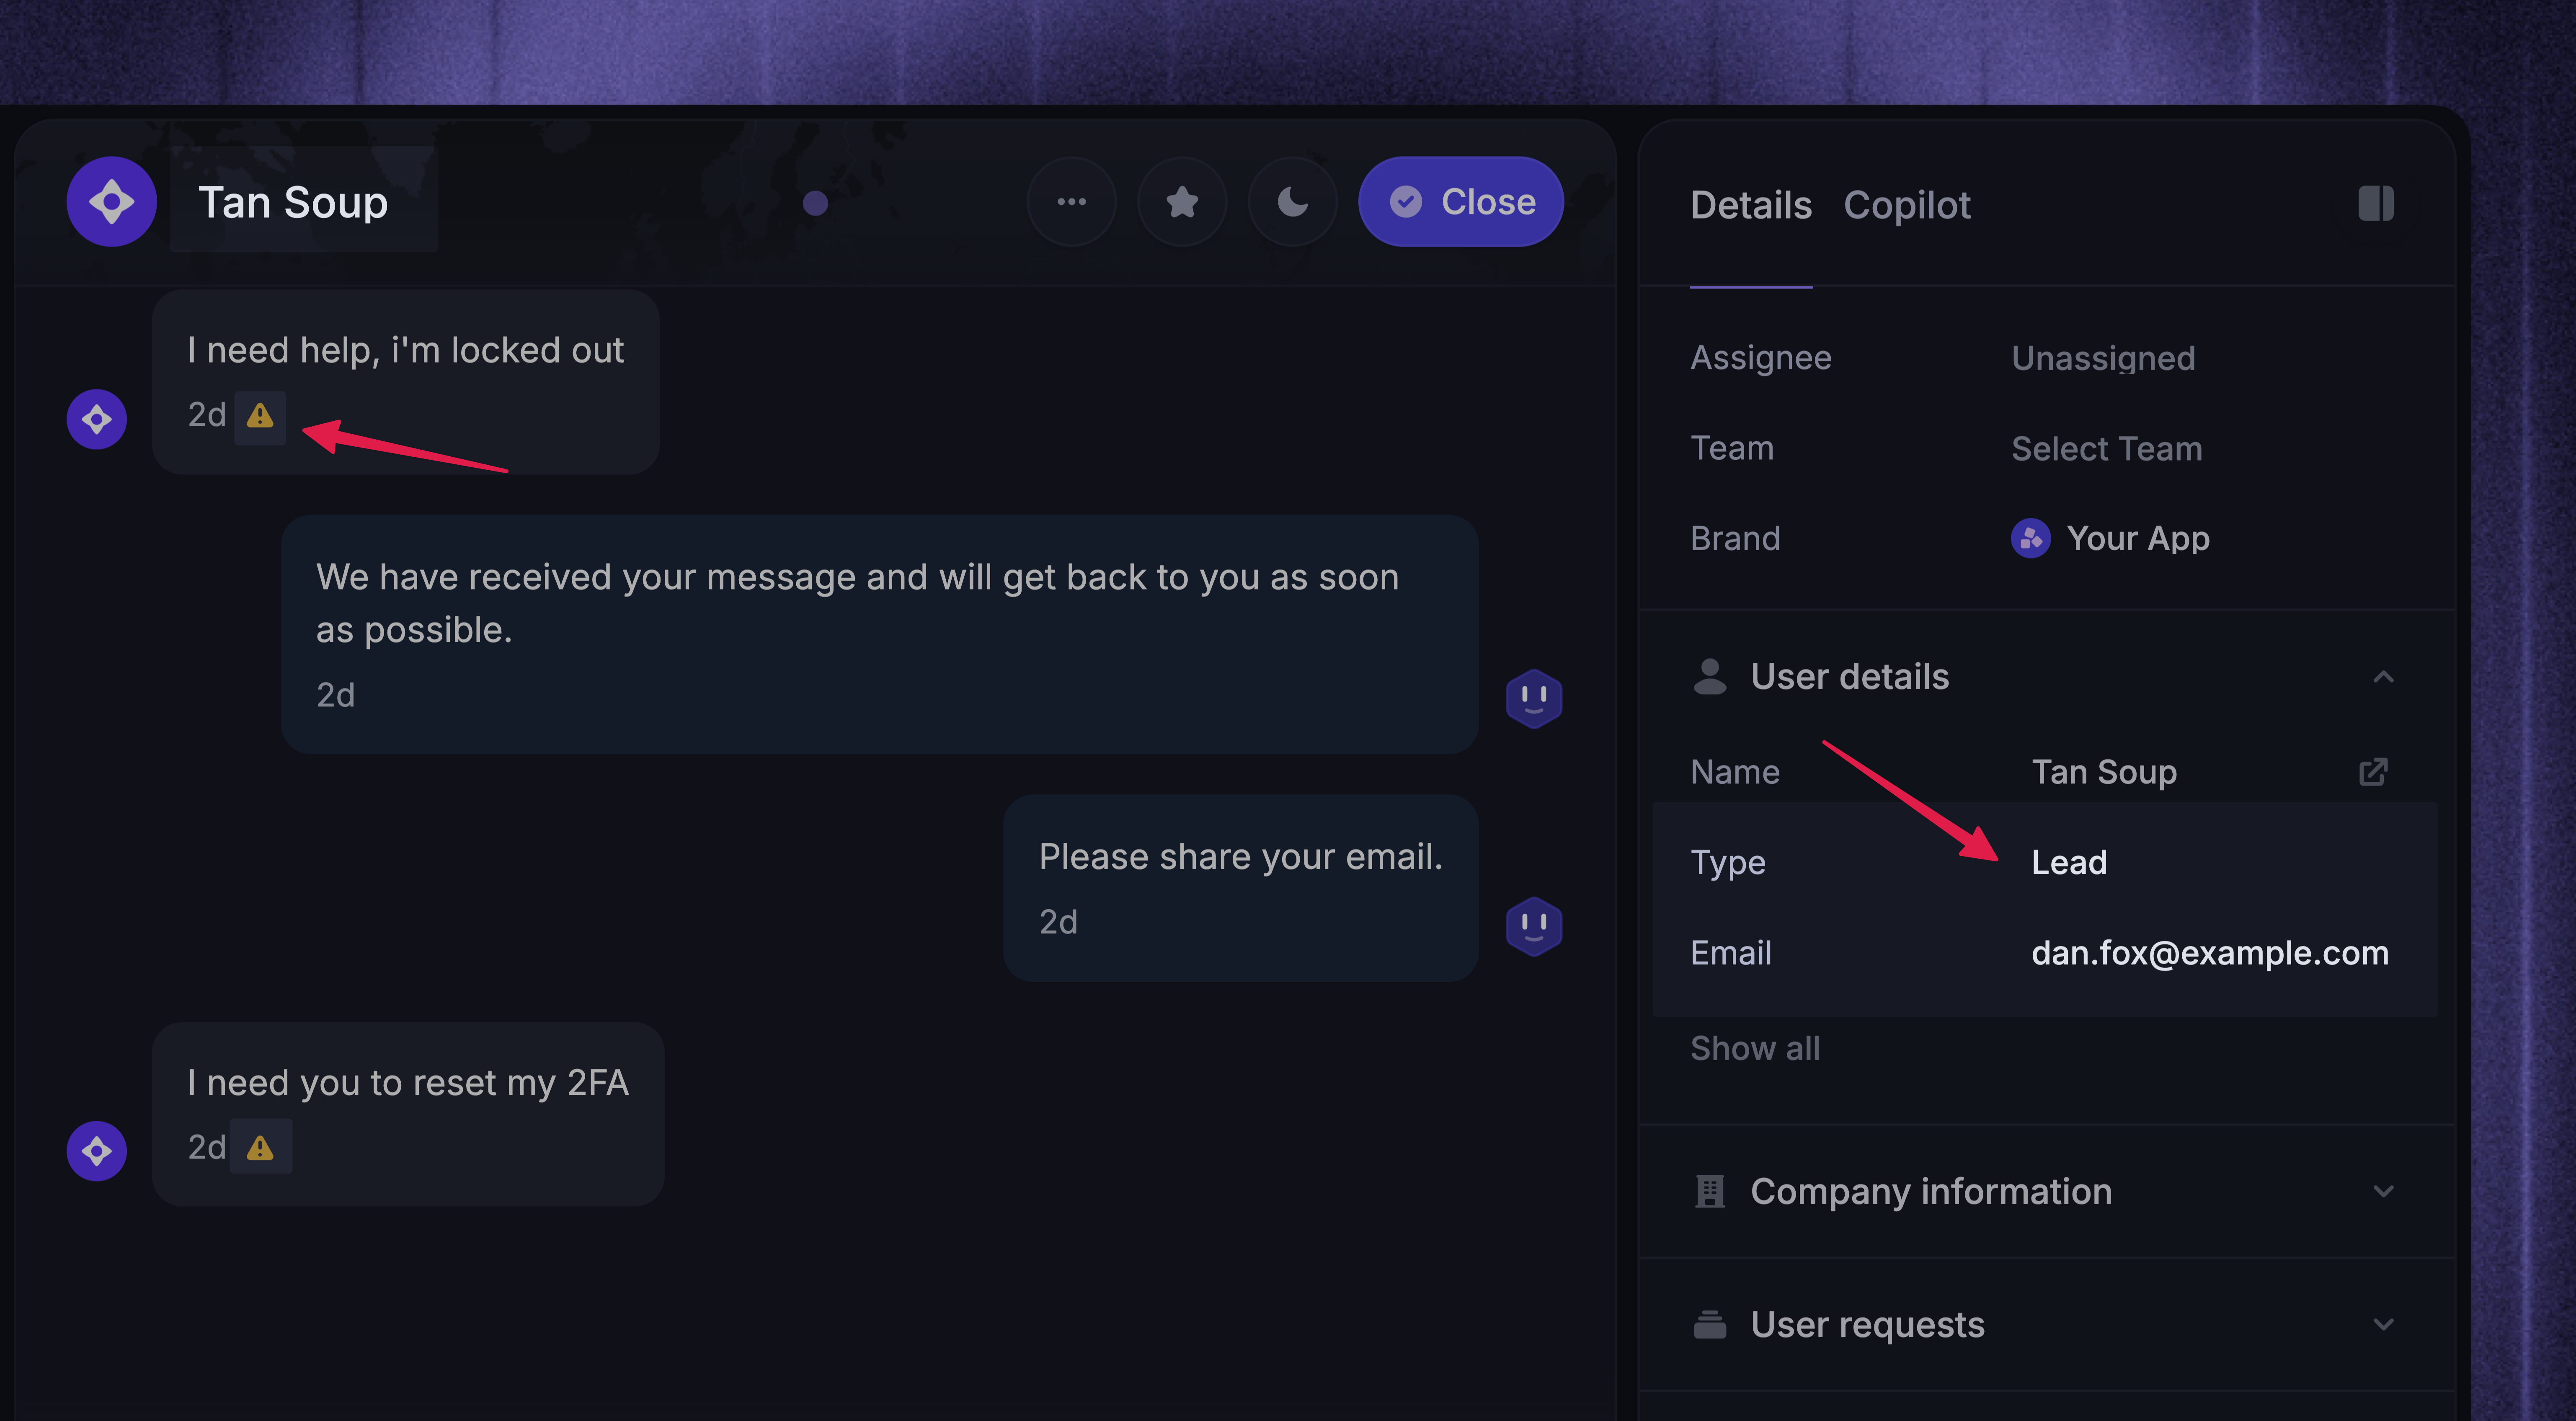The width and height of the screenshot is (2576, 1421).
Task: Star this conversation with the star icon
Action: click(x=1182, y=202)
